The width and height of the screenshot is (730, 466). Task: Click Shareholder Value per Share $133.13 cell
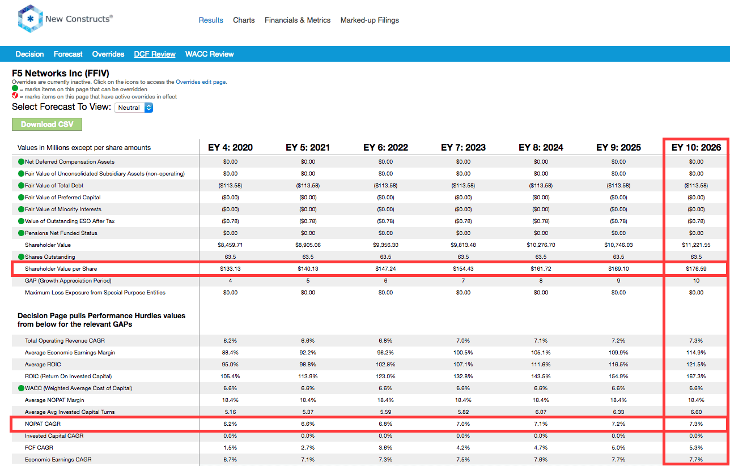click(230, 268)
